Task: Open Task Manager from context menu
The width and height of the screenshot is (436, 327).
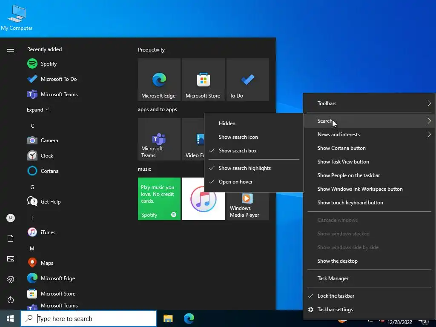Action: pos(370,278)
